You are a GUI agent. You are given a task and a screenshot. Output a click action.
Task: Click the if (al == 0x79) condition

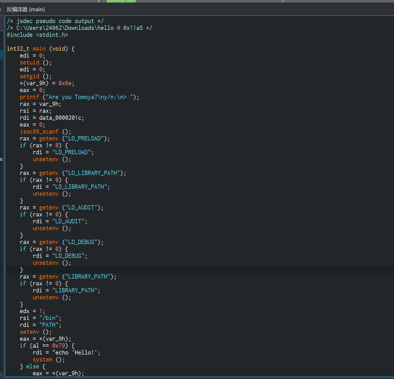click(x=47, y=346)
